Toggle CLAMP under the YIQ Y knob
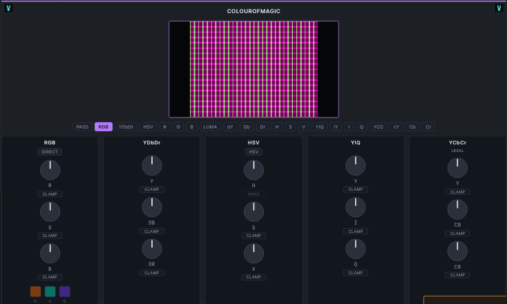Image resolution: width=507 pixels, height=304 pixels. click(355, 189)
